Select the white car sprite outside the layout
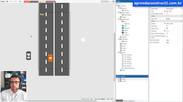Screen dimensions: 183x102 click(29, 56)
